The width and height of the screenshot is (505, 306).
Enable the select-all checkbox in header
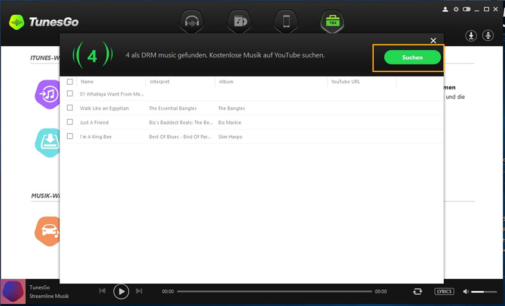(x=70, y=82)
